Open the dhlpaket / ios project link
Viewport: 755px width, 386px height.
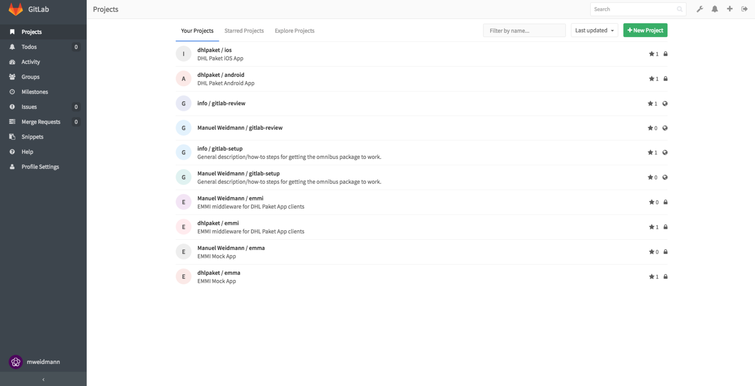click(215, 50)
